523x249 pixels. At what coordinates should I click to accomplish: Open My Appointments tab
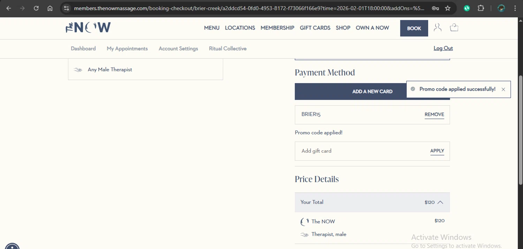(127, 49)
